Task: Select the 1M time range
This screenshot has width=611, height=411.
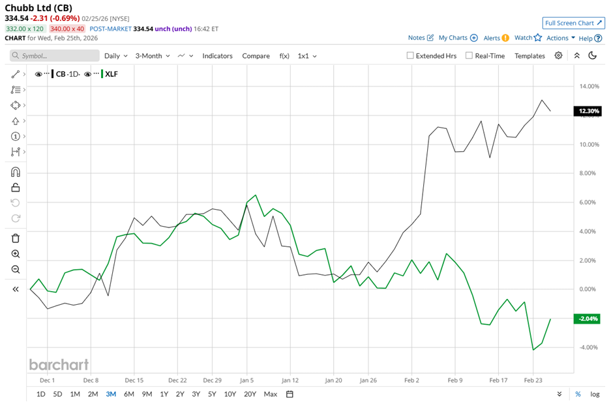Action: [75, 394]
